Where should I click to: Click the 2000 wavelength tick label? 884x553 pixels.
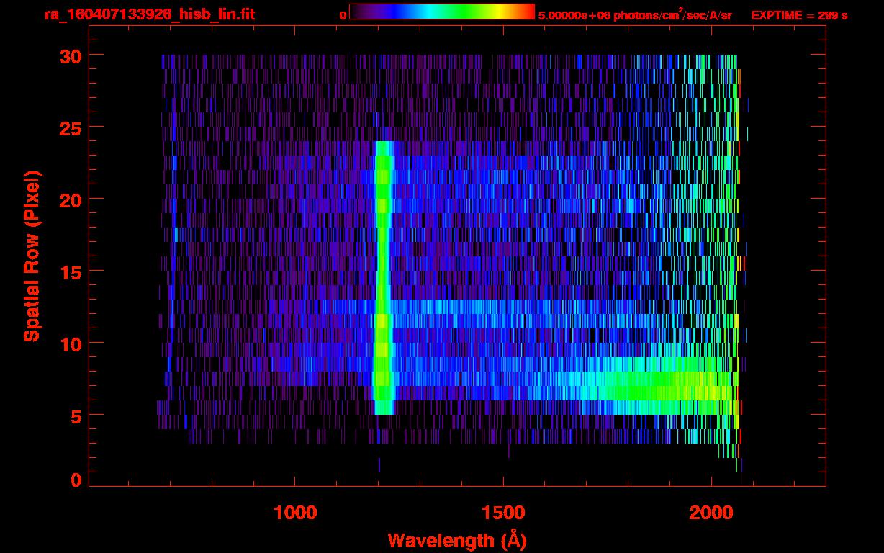[x=711, y=513]
